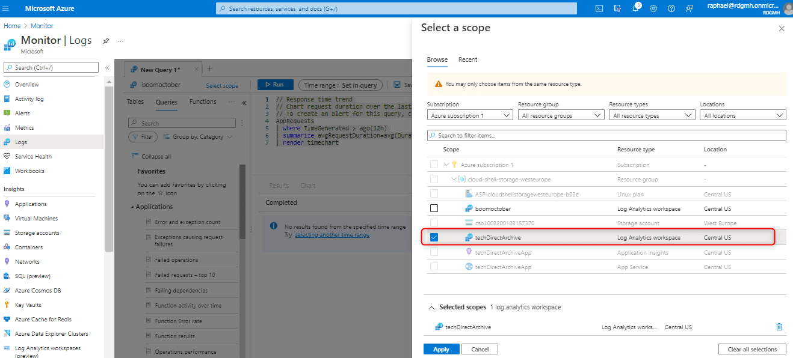The width and height of the screenshot is (793, 358).
Task: Open the notifications bell
Action: (x=635, y=8)
